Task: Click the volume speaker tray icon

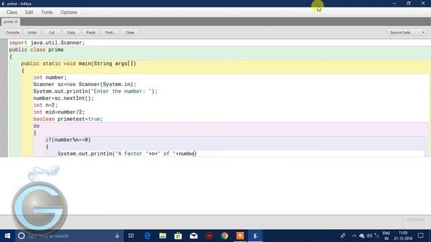Action: tap(369, 236)
